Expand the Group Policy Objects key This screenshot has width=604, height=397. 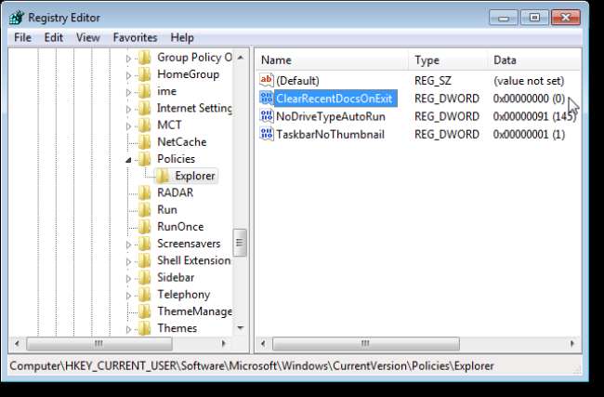128,59
